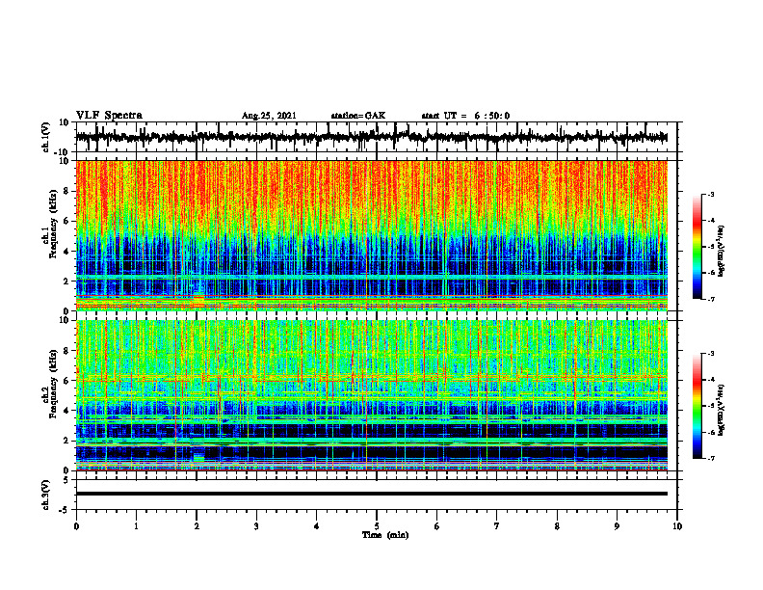Image resolution: width=763 pixels, height=590 pixels.
Task: Click the "6" kHz tick of ch.1 spectrogram
Action: tap(66, 221)
